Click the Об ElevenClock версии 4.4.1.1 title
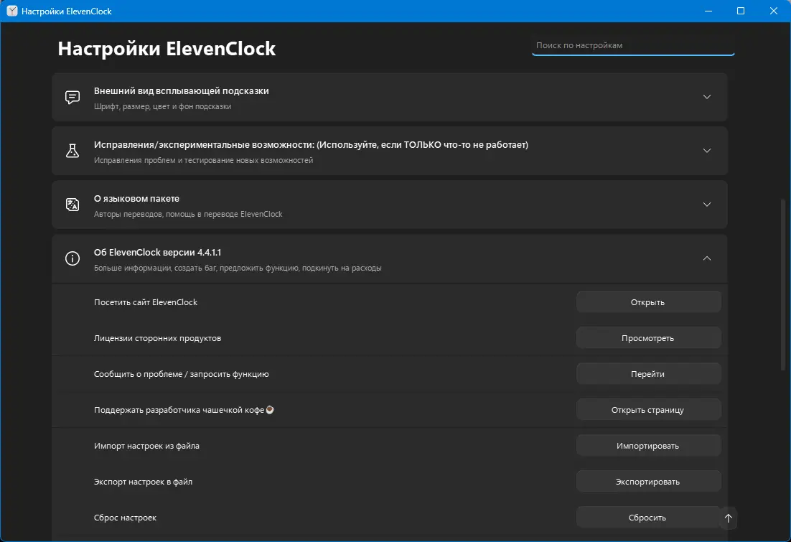The image size is (791, 542). 157,252
